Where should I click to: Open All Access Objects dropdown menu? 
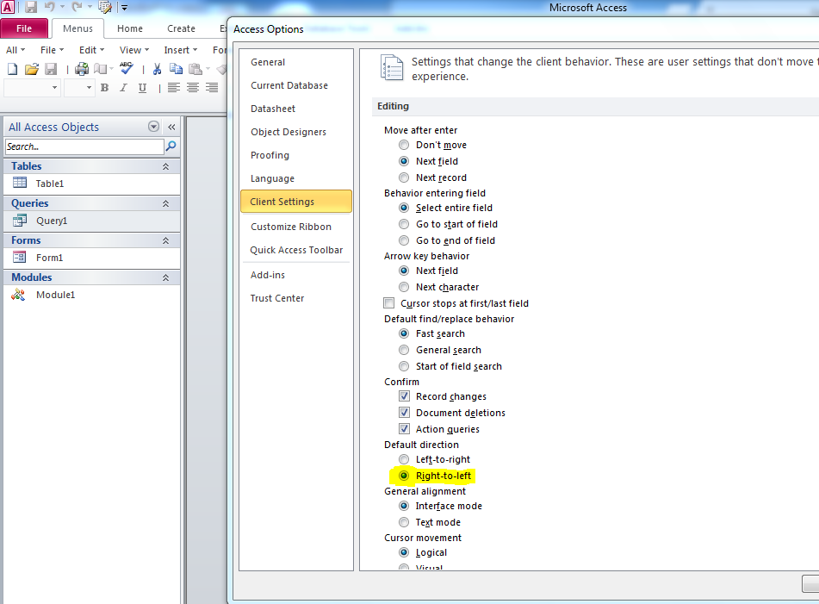pyautogui.click(x=153, y=127)
